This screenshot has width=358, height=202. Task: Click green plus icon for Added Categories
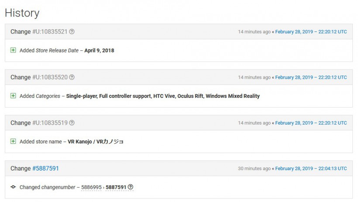[13, 96]
